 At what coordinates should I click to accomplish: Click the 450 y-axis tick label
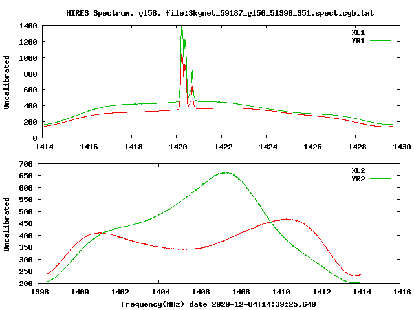pos(26,224)
